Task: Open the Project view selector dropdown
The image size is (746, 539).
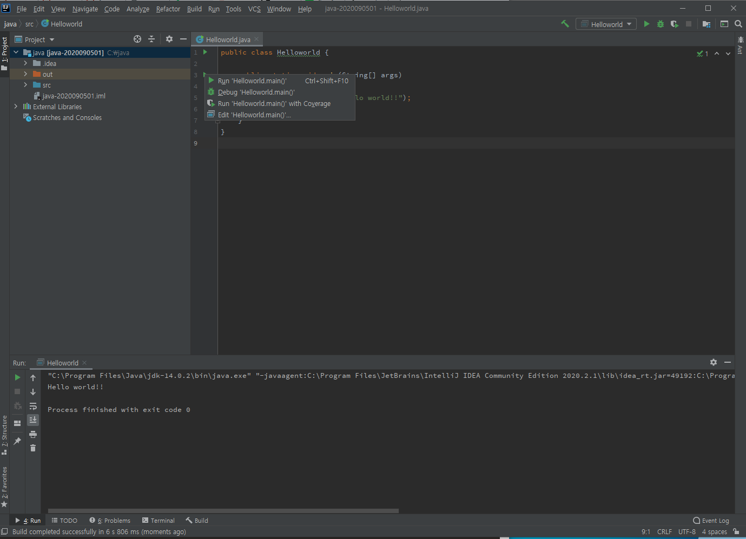Action: click(x=35, y=39)
